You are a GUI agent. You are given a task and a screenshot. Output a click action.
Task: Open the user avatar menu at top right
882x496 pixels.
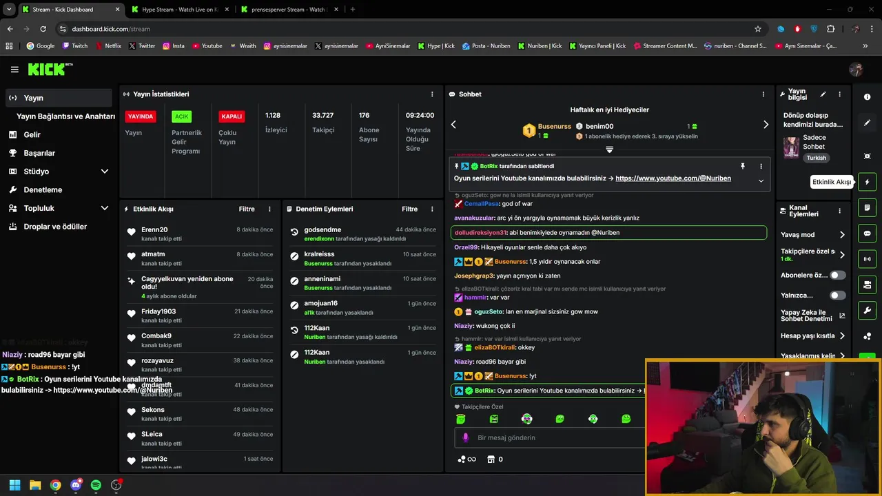point(856,70)
